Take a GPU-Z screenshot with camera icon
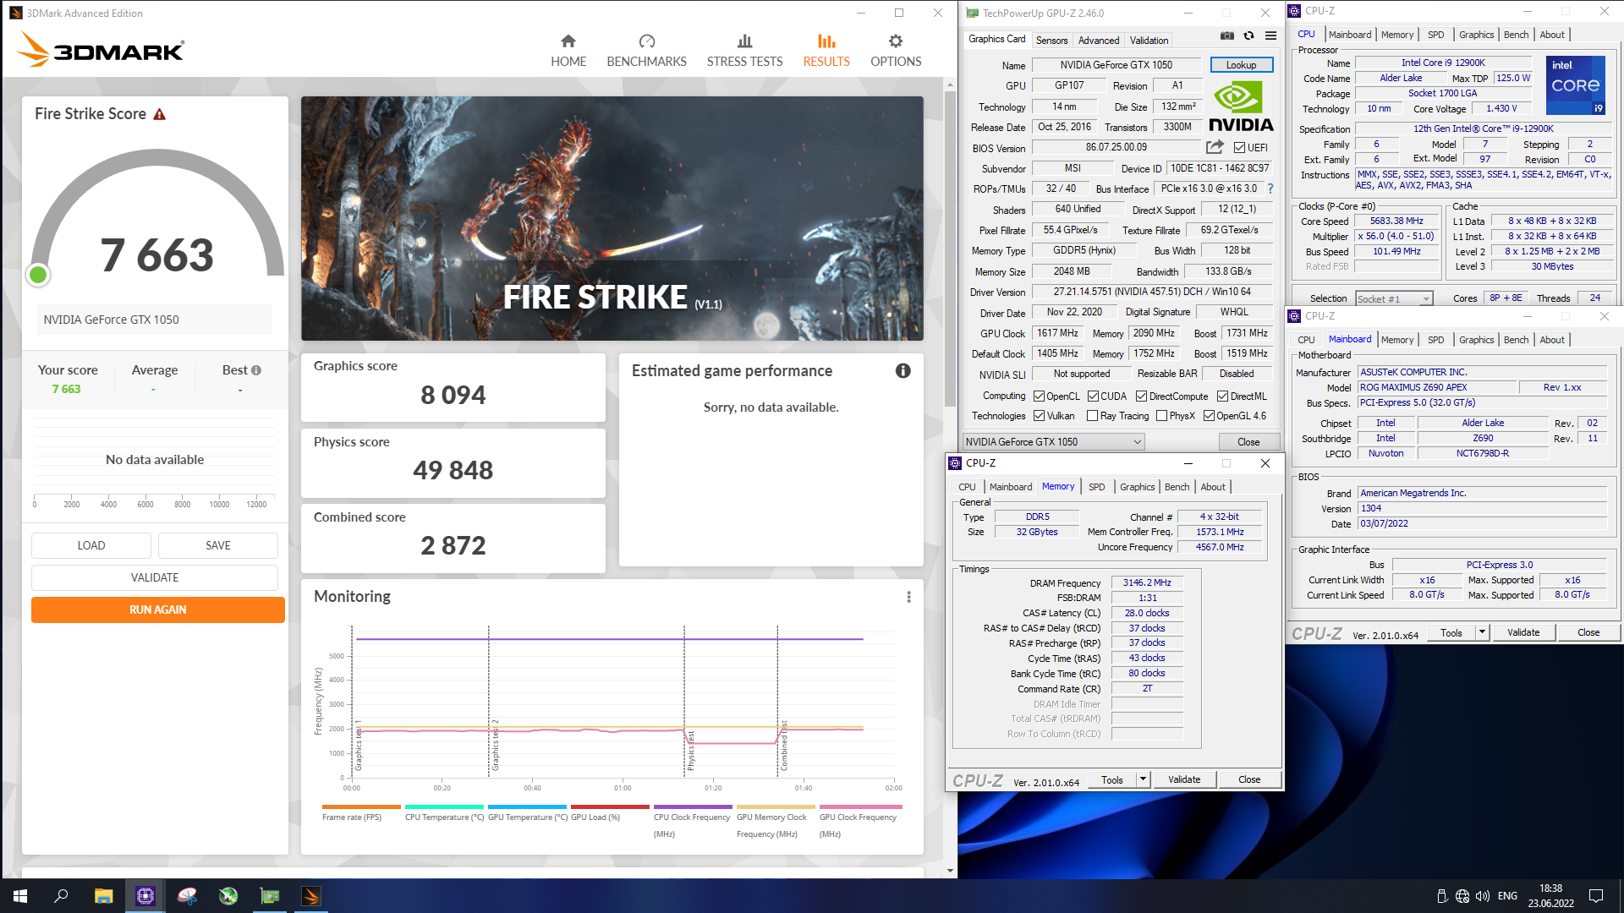 (x=1227, y=36)
